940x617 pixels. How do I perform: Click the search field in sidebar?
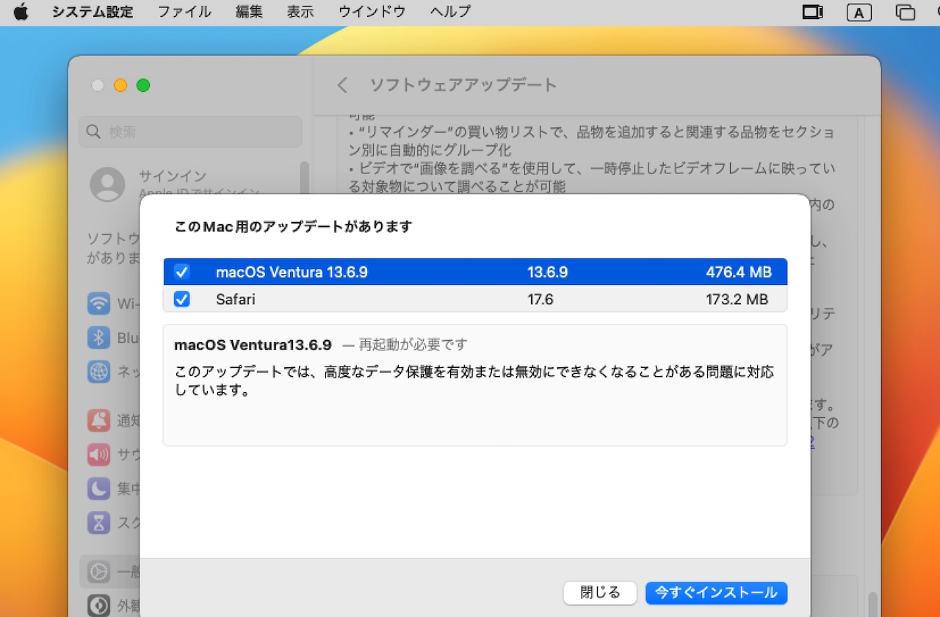pos(190,132)
